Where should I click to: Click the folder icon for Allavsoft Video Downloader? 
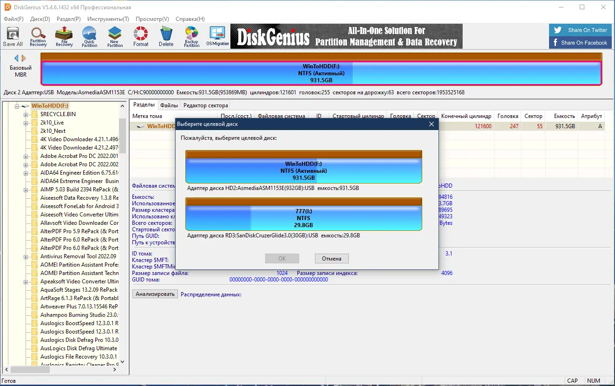click(34, 223)
